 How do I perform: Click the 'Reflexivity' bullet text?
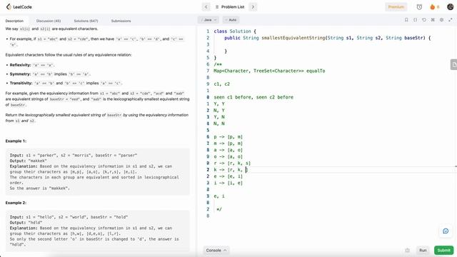pos(32,65)
